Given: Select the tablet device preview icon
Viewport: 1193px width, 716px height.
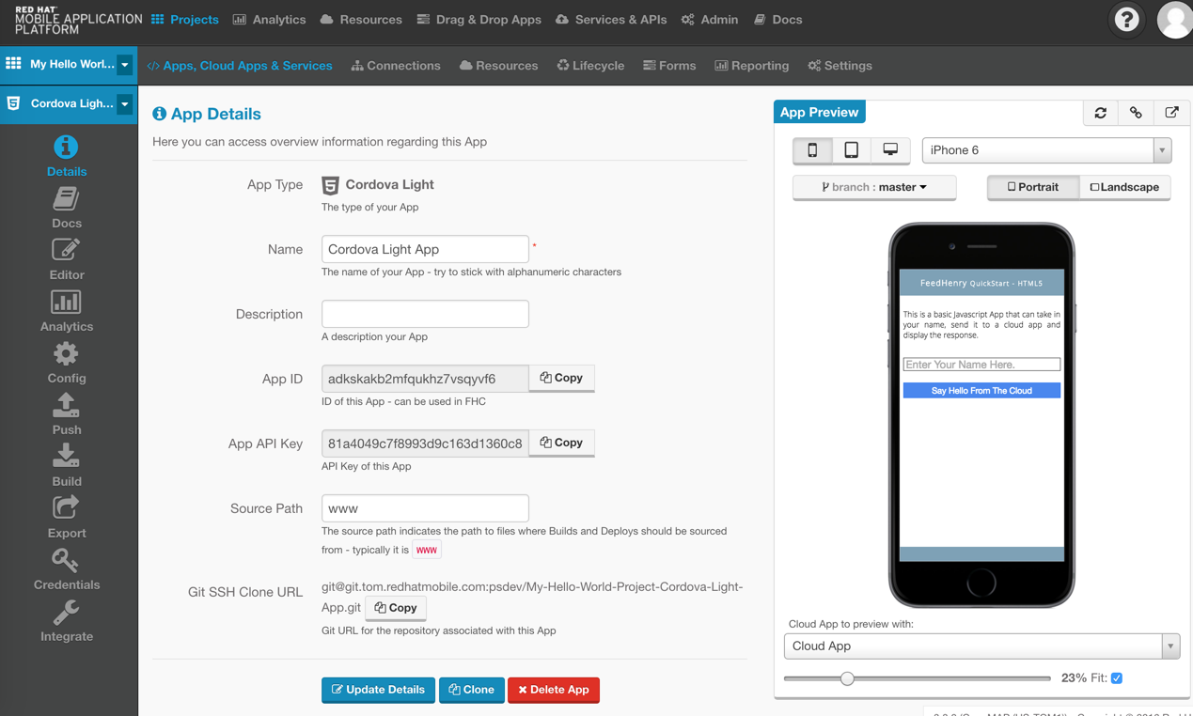Looking at the screenshot, I should pyautogui.click(x=851, y=150).
